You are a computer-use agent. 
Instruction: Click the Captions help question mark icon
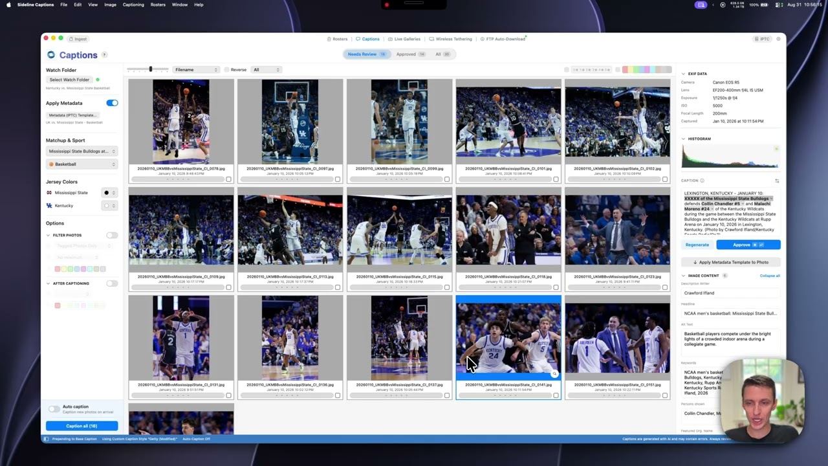pos(104,55)
